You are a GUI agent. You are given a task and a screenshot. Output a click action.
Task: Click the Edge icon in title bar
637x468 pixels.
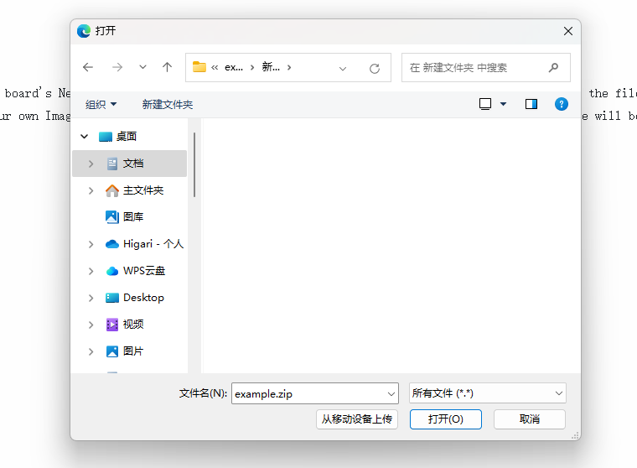tap(84, 31)
